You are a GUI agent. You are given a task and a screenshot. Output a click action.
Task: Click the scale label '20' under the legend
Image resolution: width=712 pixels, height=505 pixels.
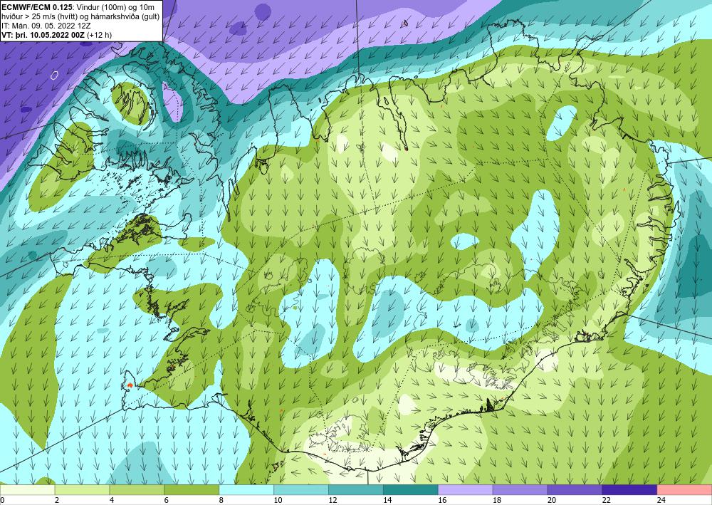point(552,500)
